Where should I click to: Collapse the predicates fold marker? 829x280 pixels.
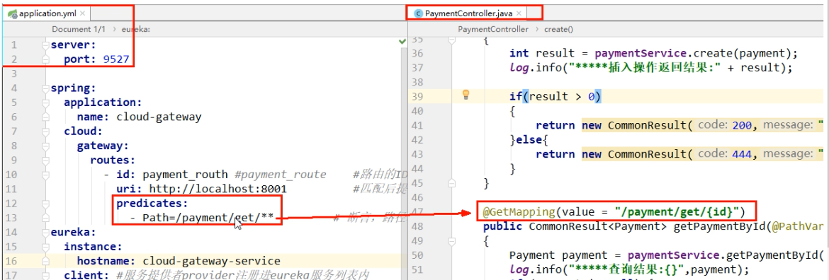pos(46,203)
